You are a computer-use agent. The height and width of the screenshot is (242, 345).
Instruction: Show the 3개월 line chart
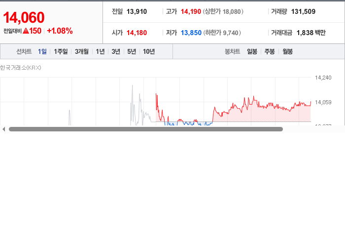82,51
